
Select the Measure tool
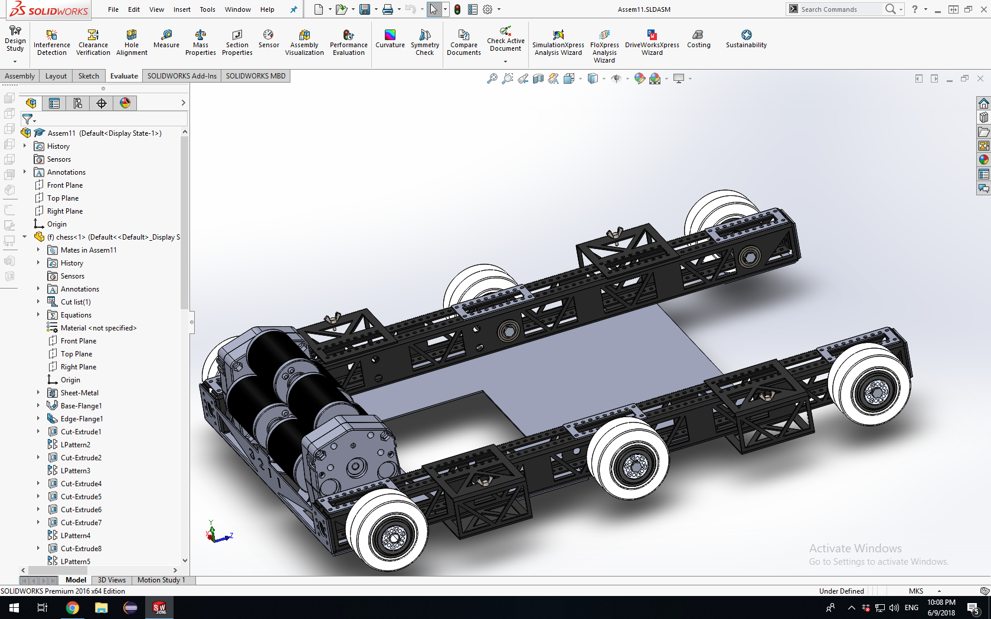point(166,39)
